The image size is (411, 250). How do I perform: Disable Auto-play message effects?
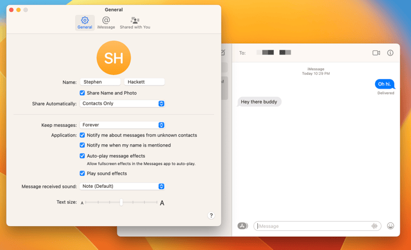83,156
